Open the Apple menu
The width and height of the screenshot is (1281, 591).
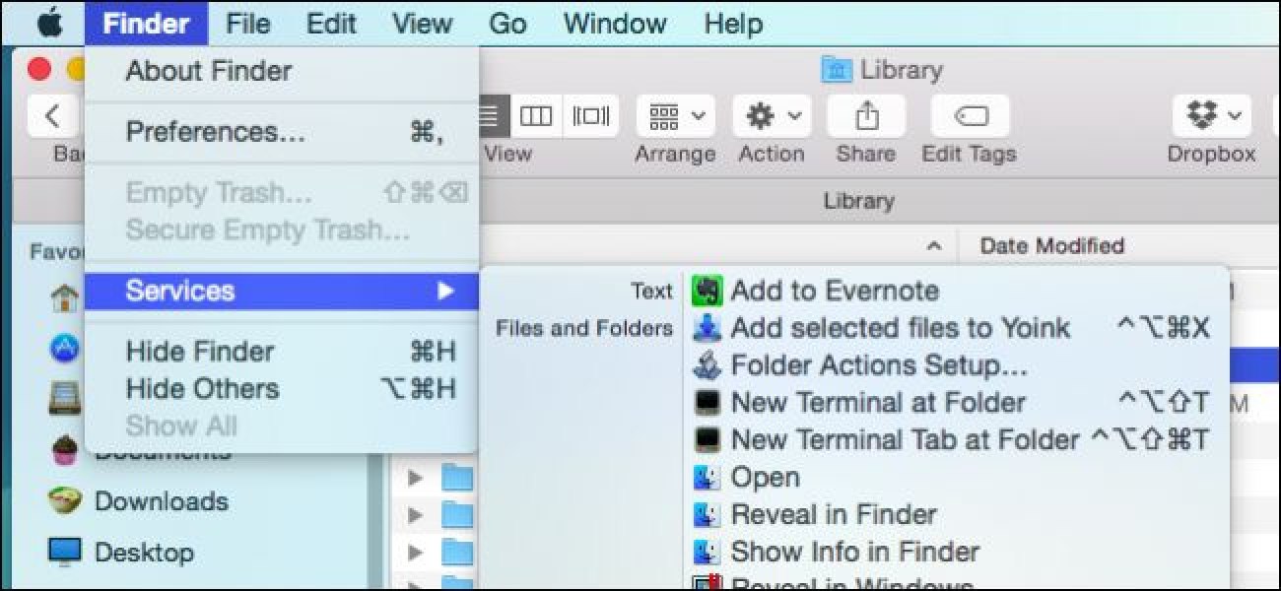click(48, 22)
